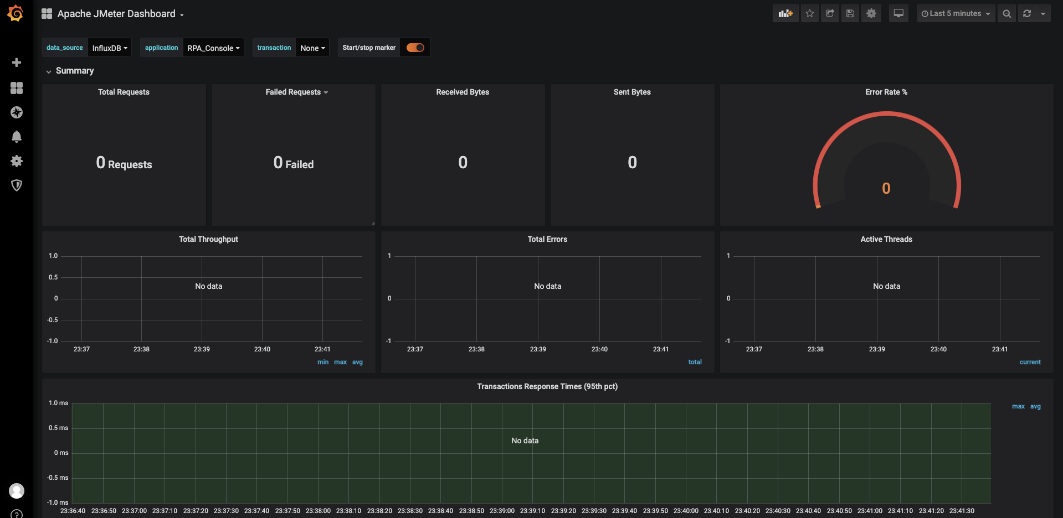Click max legend header in Response Times panel
1063x518 pixels.
pyautogui.click(x=1018, y=406)
